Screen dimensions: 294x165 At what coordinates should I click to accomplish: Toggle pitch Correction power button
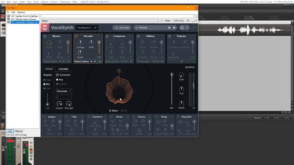[57, 75]
